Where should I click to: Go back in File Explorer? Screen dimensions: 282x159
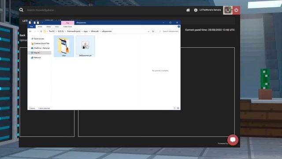click(30, 31)
